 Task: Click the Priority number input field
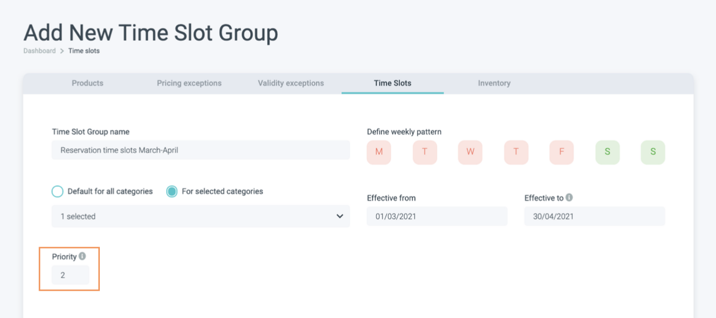[x=70, y=275]
